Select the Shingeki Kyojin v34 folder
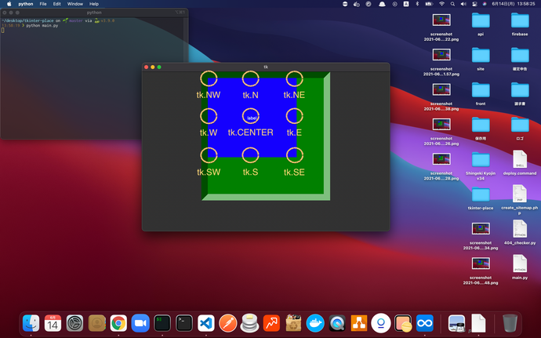Image resolution: width=541 pixels, height=338 pixels. [x=481, y=165]
